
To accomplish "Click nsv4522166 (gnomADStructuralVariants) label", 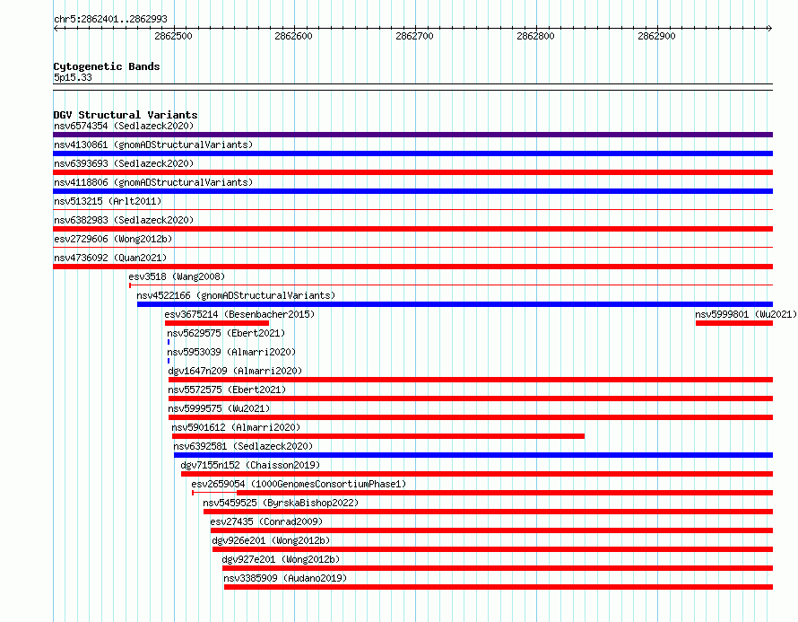I will tap(236, 295).
